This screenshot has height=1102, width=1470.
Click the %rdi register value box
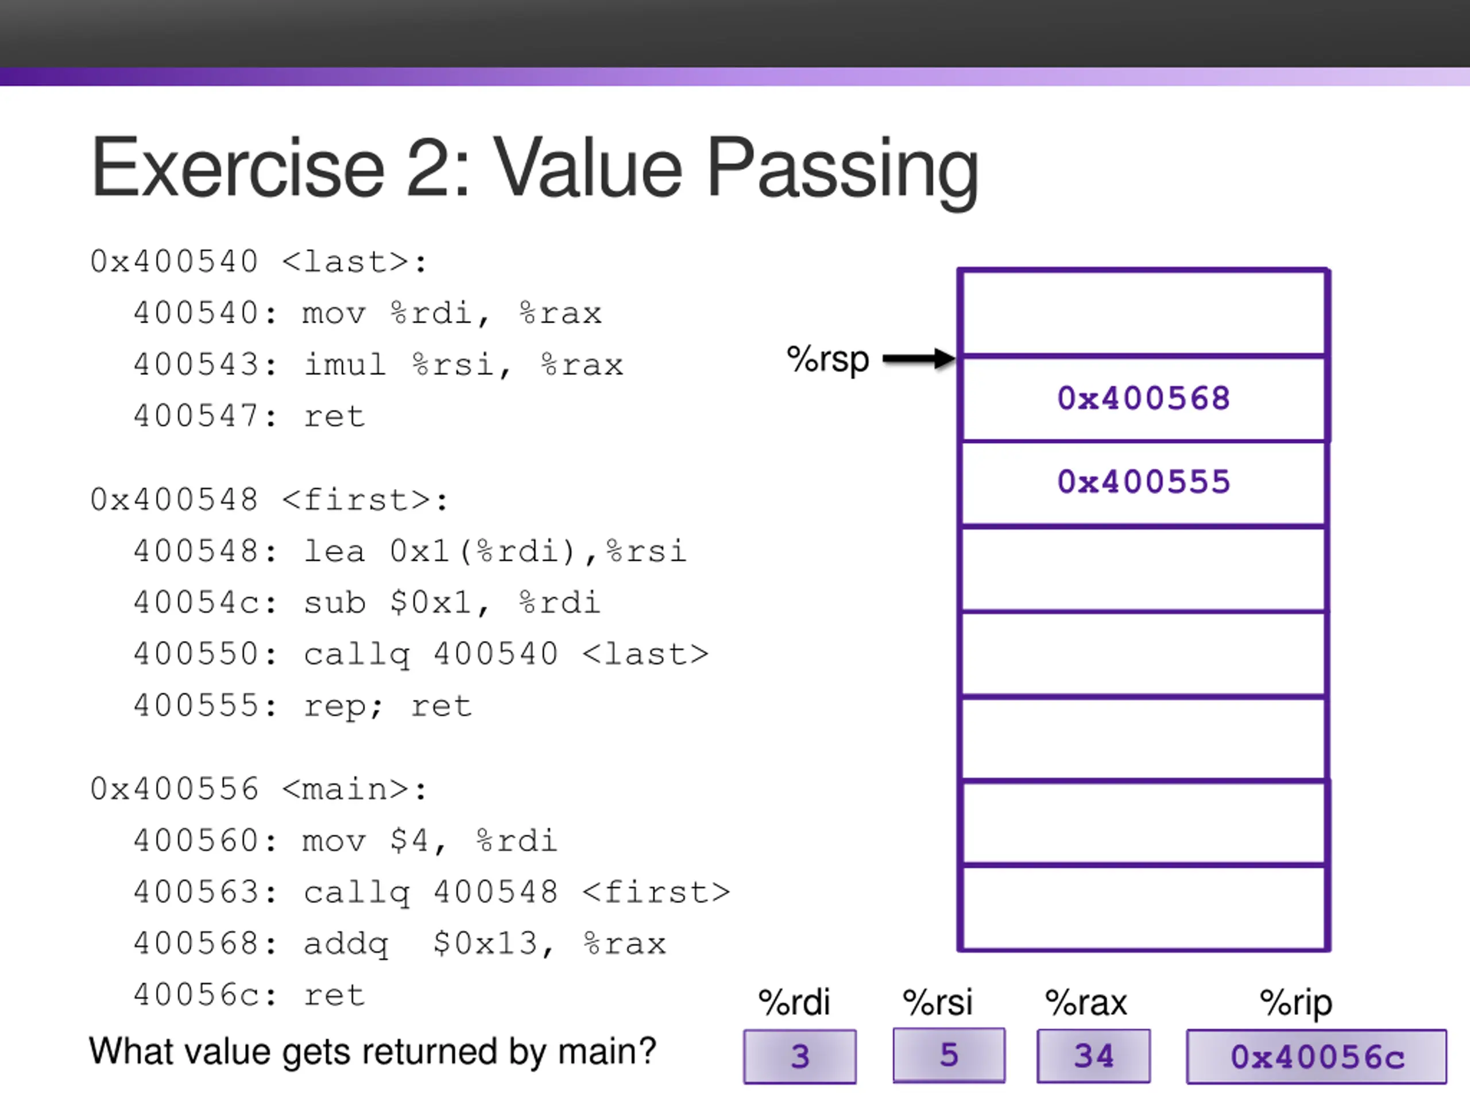[x=799, y=1056]
